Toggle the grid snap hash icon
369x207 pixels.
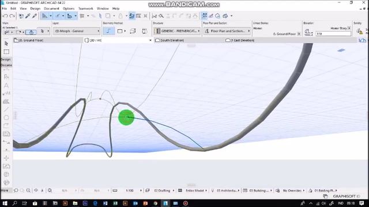click(82, 16)
